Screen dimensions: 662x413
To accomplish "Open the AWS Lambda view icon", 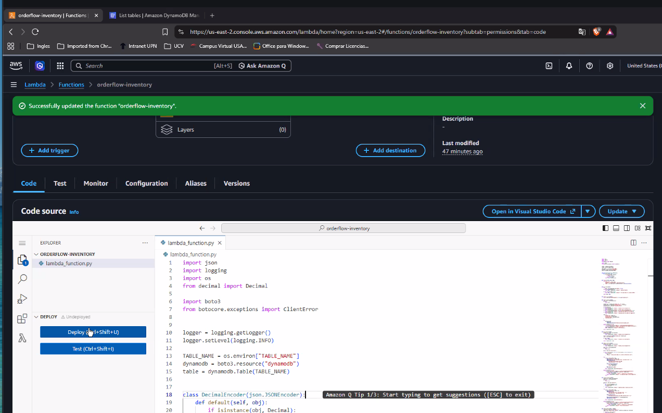I will click(22, 338).
